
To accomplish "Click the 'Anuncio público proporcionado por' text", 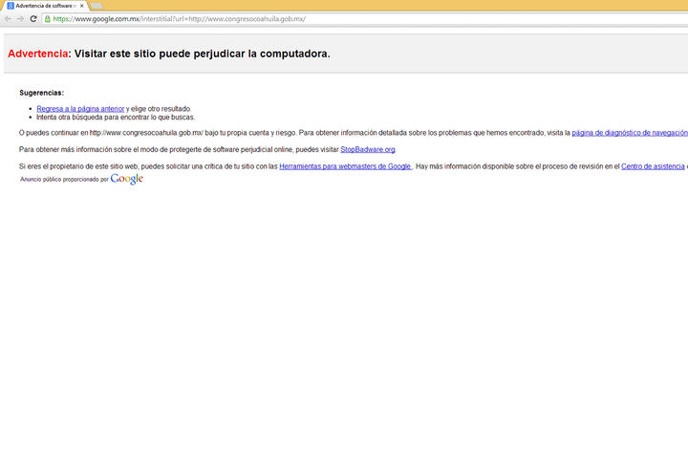I will click(x=64, y=179).
